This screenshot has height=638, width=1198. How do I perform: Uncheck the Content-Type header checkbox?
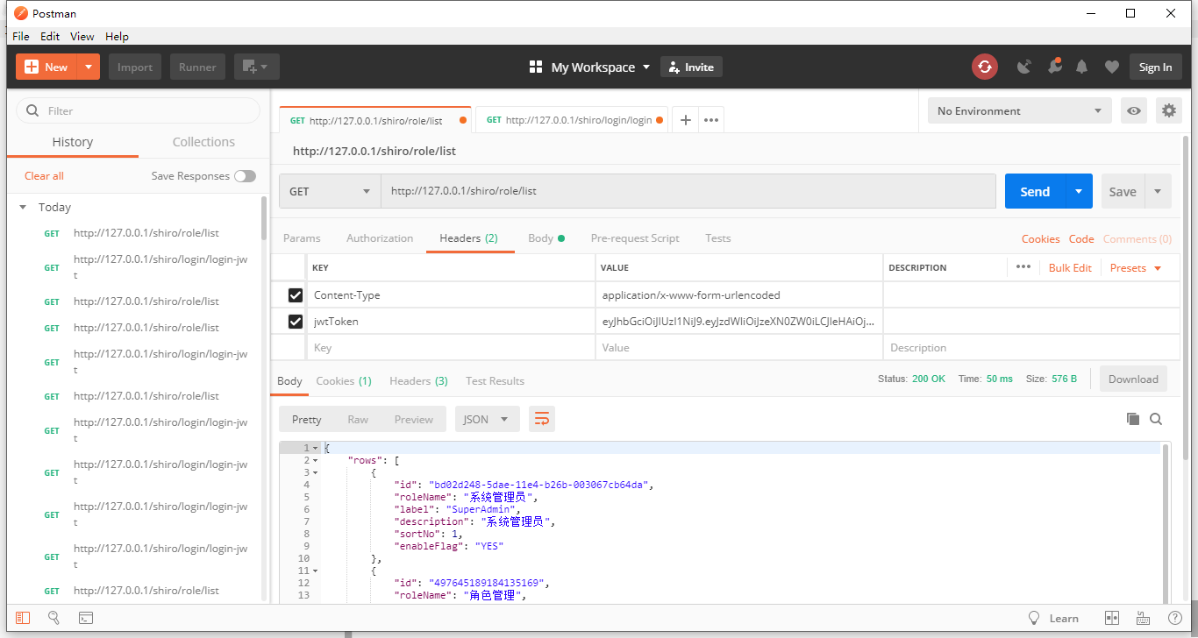(x=296, y=295)
